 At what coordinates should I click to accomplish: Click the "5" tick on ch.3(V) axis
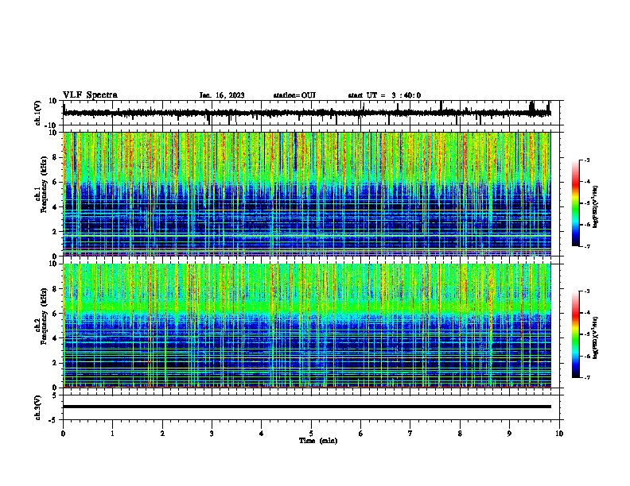coord(55,395)
